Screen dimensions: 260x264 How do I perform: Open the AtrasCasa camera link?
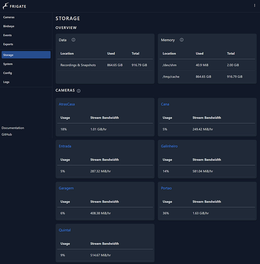(x=67, y=104)
